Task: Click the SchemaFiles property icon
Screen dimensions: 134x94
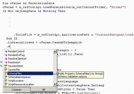Action: coord(5,73)
